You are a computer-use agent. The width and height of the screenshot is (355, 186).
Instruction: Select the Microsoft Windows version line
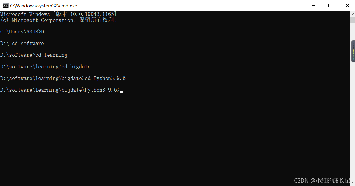(58, 14)
